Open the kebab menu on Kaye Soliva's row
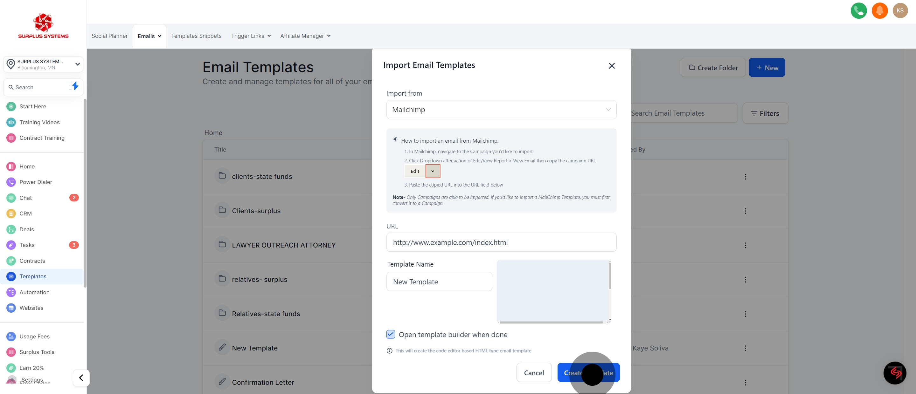This screenshot has width=916, height=394. tap(745, 348)
